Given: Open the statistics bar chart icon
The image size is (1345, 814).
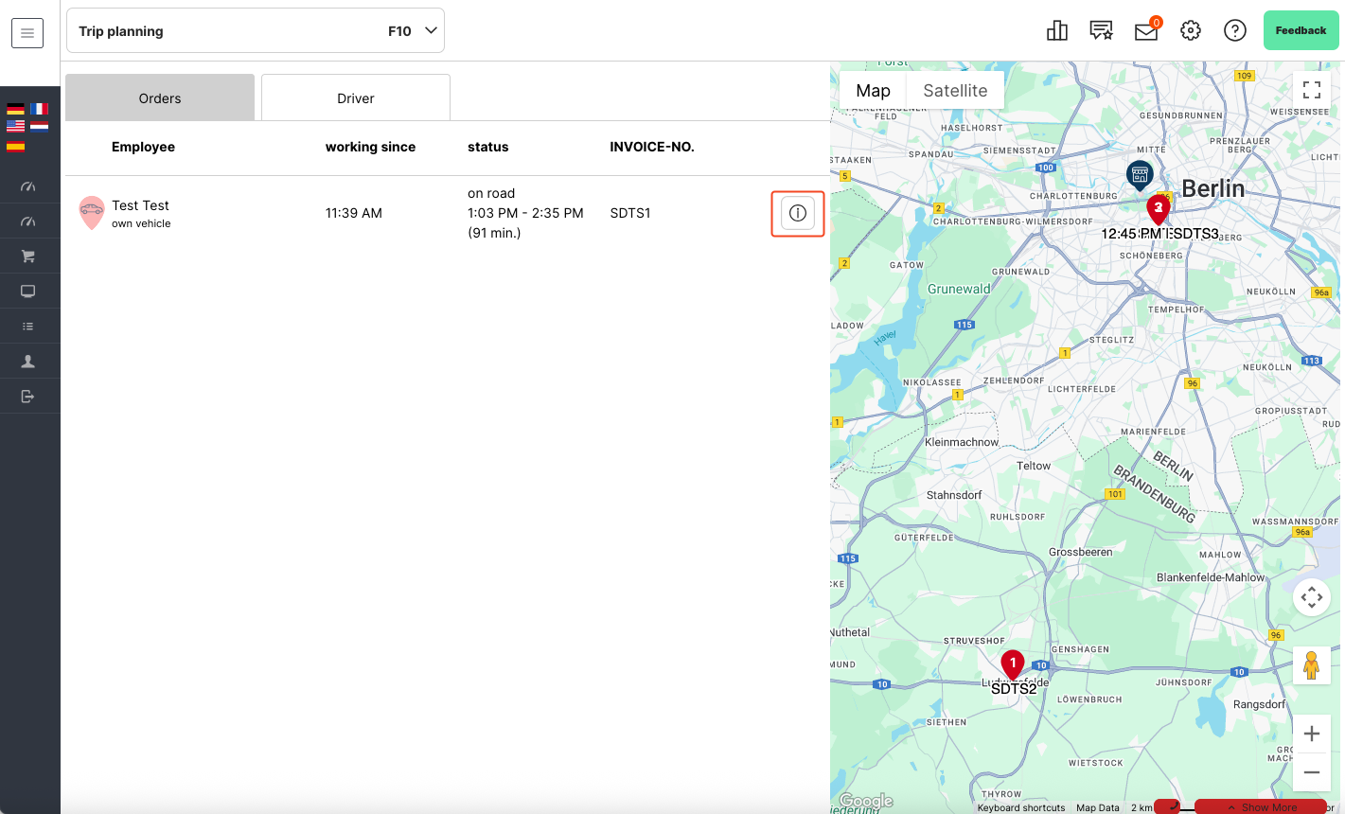Looking at the screenshot, I should coord(1057,30).
